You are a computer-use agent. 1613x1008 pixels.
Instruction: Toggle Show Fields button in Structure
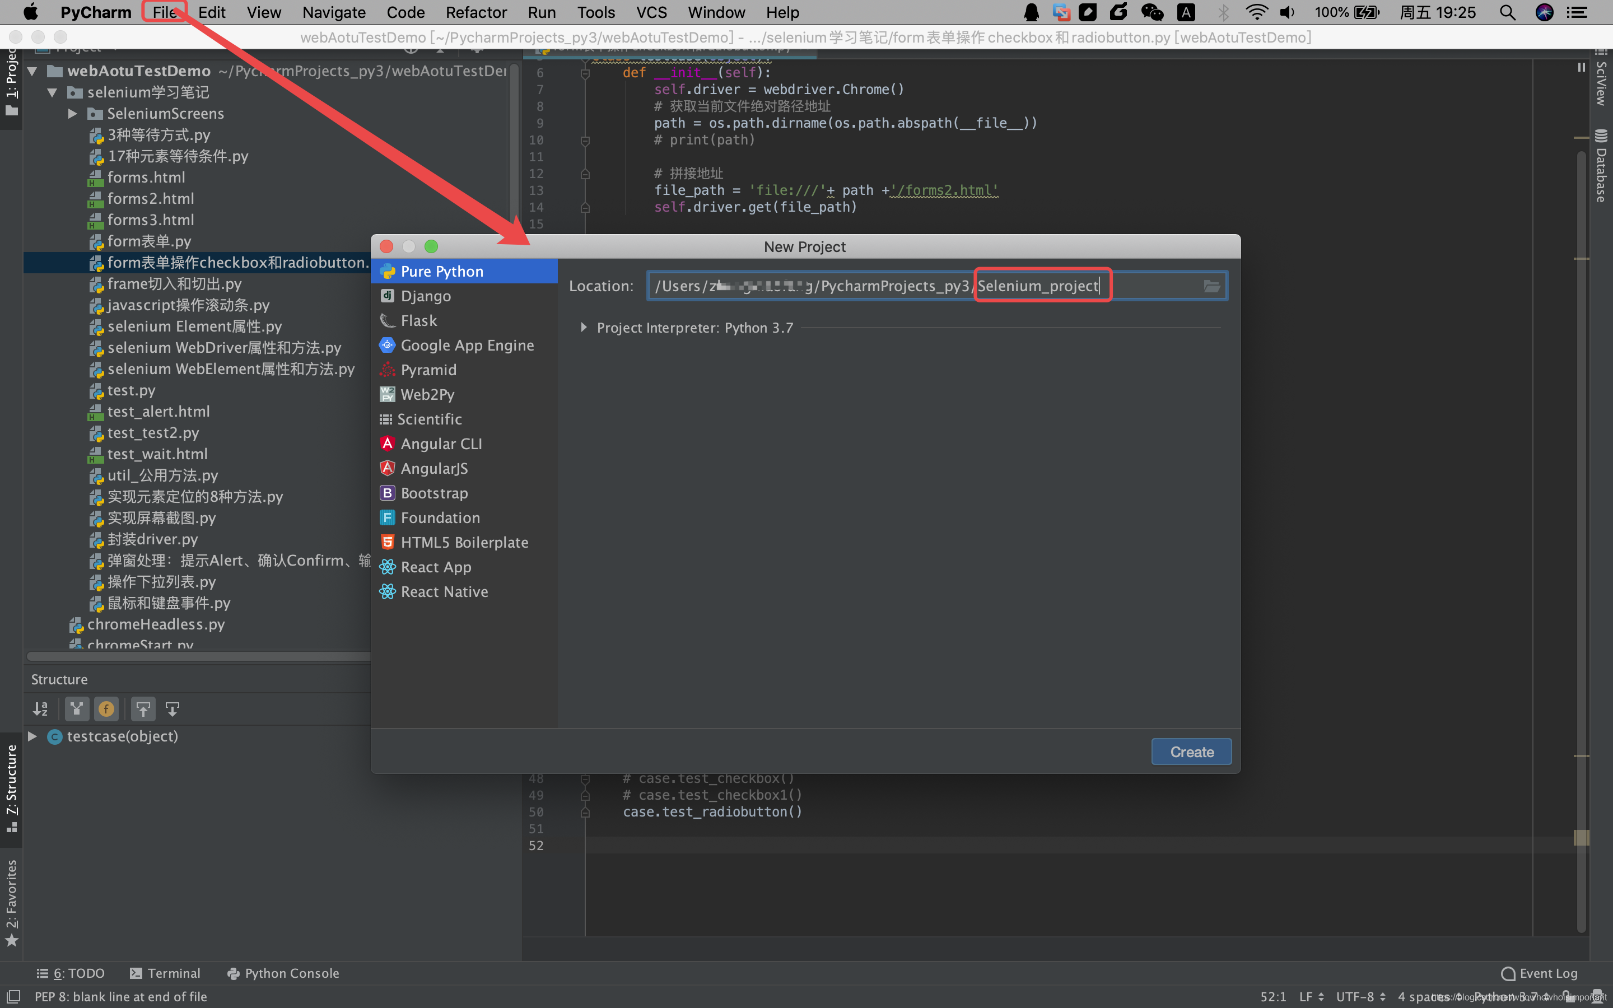click(106, 708)
